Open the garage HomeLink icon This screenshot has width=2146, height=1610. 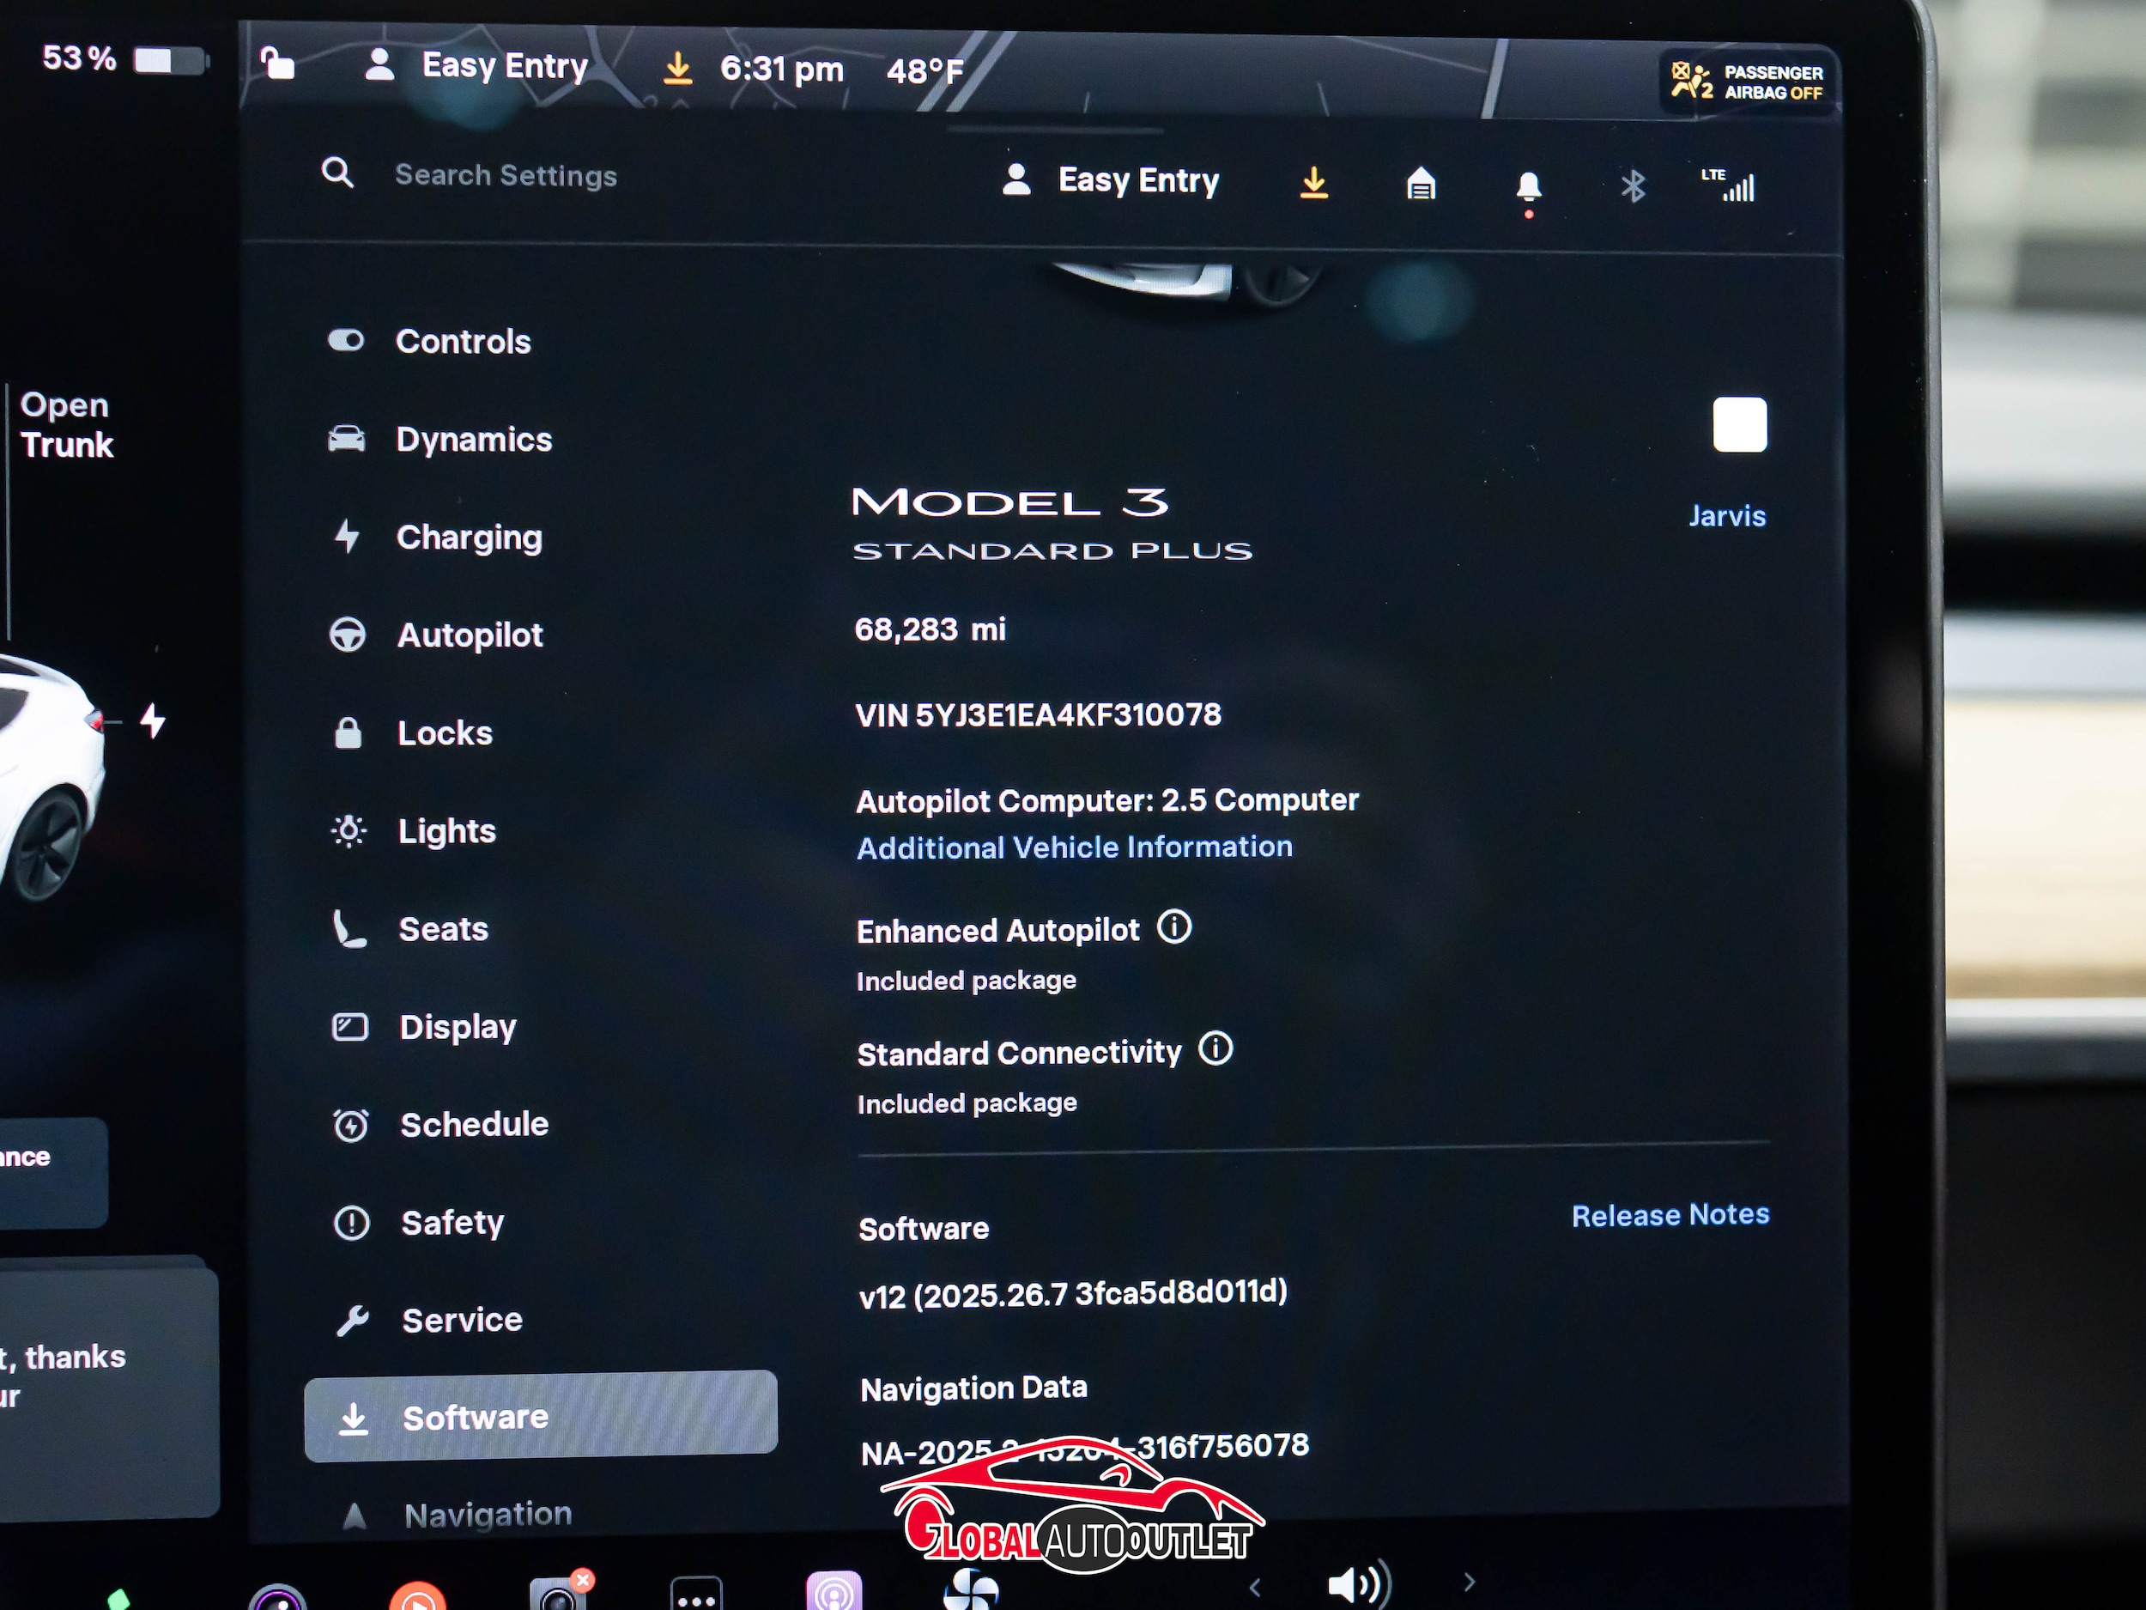tap(1421, 184)
